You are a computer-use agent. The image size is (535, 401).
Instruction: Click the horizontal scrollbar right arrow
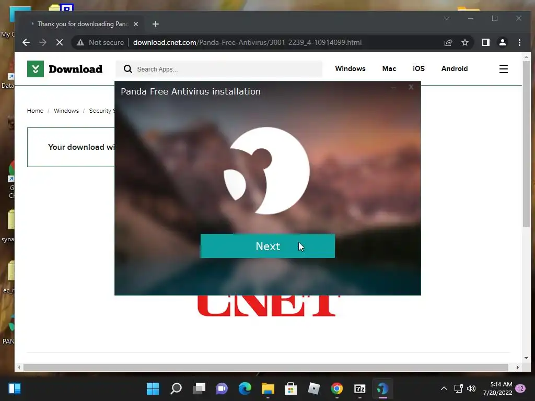tap(518, 367)
